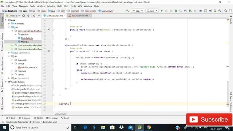Open the SDK Manager icon

point(220,11)
